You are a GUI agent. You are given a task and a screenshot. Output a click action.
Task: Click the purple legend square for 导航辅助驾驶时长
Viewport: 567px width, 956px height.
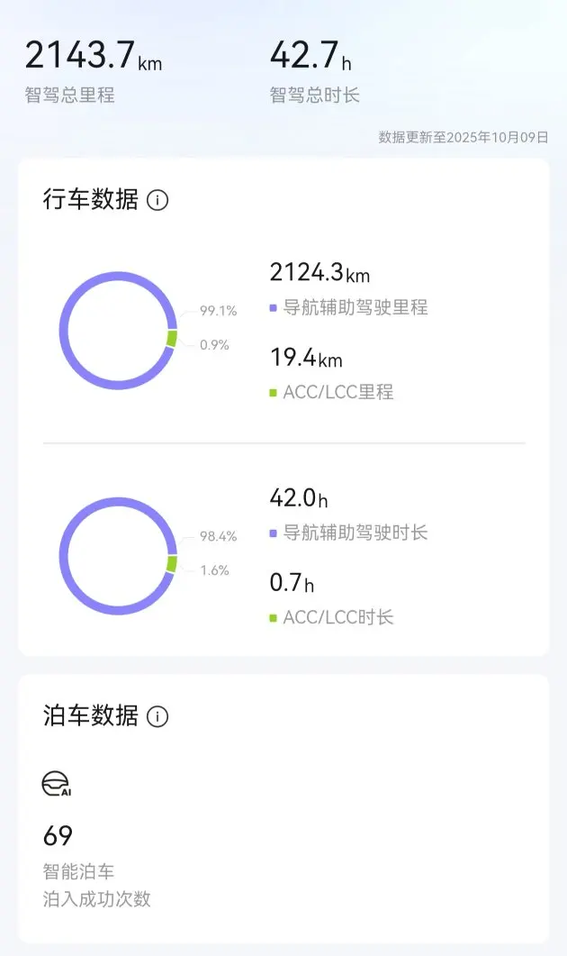click(x=274, y=533)
